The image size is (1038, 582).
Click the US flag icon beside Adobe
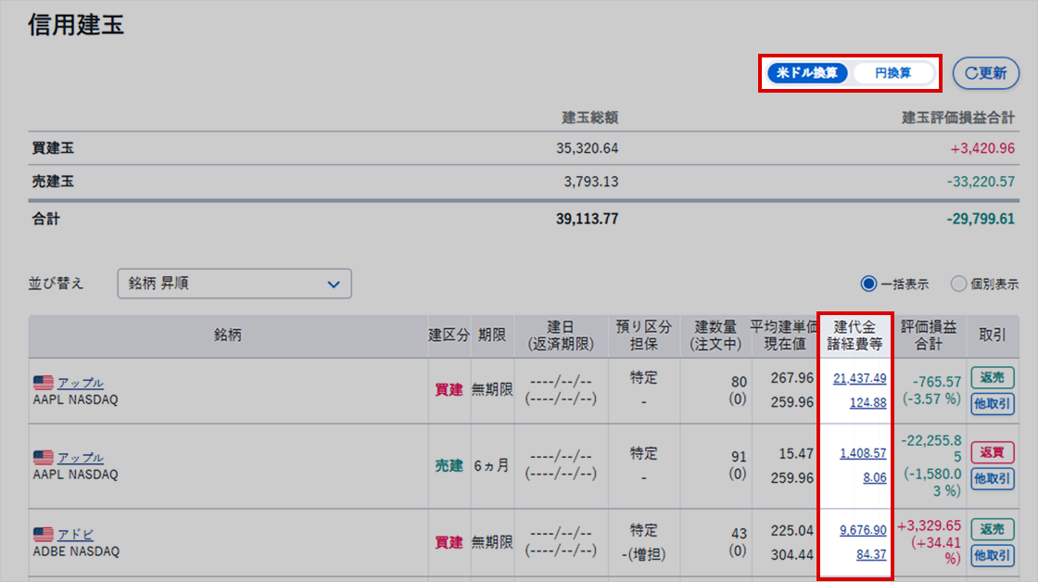click(44, 535)
